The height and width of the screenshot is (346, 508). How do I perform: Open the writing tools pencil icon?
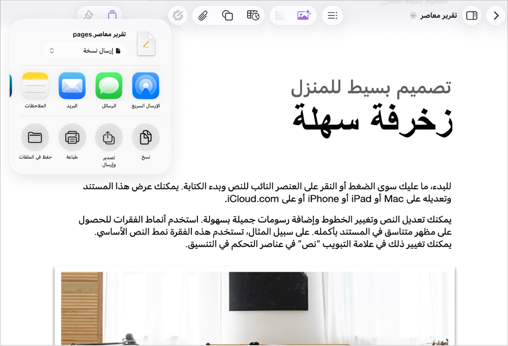click(178, 16)
